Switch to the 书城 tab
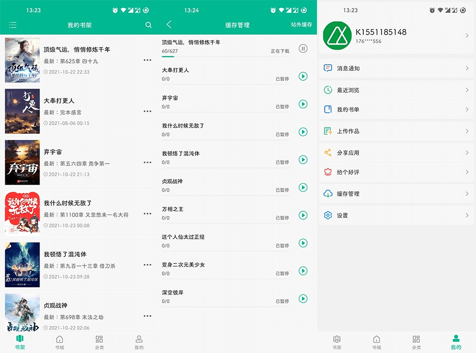 59,342
